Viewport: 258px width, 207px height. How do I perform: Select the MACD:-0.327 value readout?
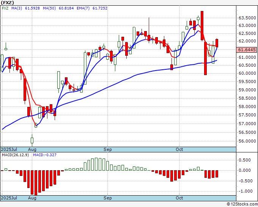click(x=45, y=155)
